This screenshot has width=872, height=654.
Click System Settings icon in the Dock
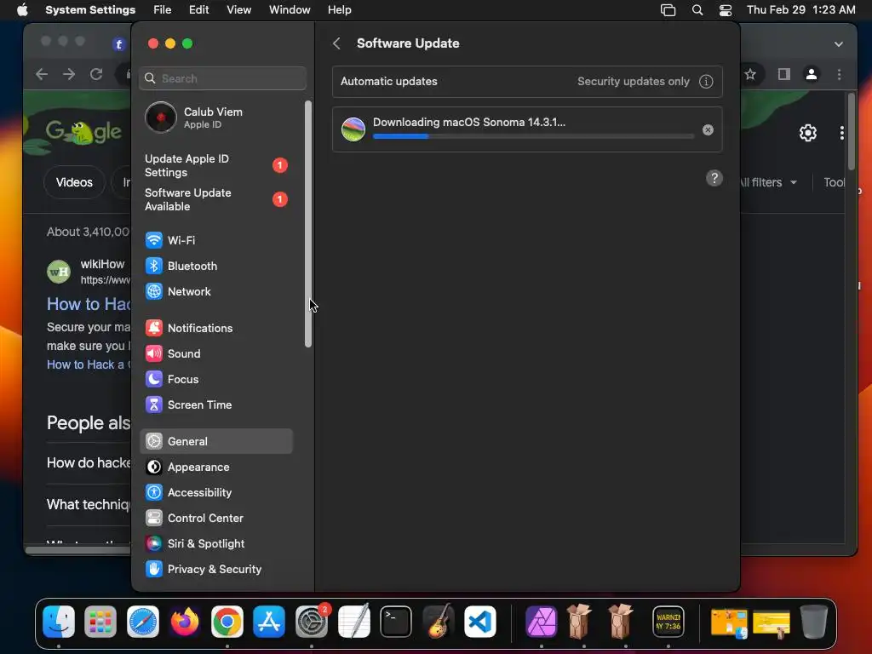[x=312, y=622]
